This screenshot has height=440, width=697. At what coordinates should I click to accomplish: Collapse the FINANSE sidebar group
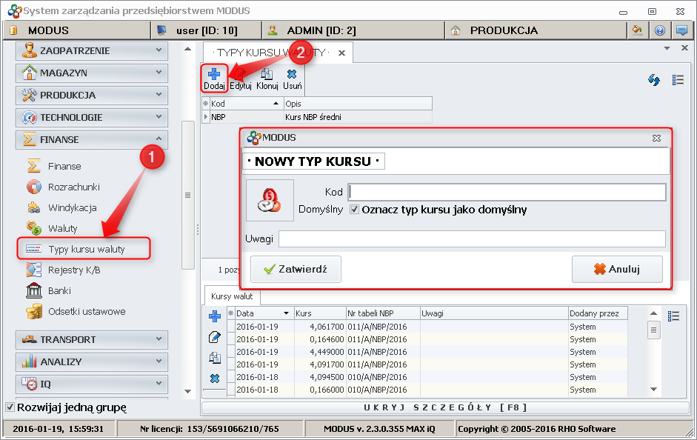[92, 139]
